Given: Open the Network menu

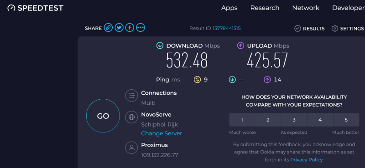Looking at the screenshot, I should coord(306,8).
